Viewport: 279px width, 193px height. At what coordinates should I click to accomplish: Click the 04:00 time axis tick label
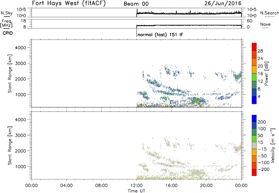click(67, 186)
